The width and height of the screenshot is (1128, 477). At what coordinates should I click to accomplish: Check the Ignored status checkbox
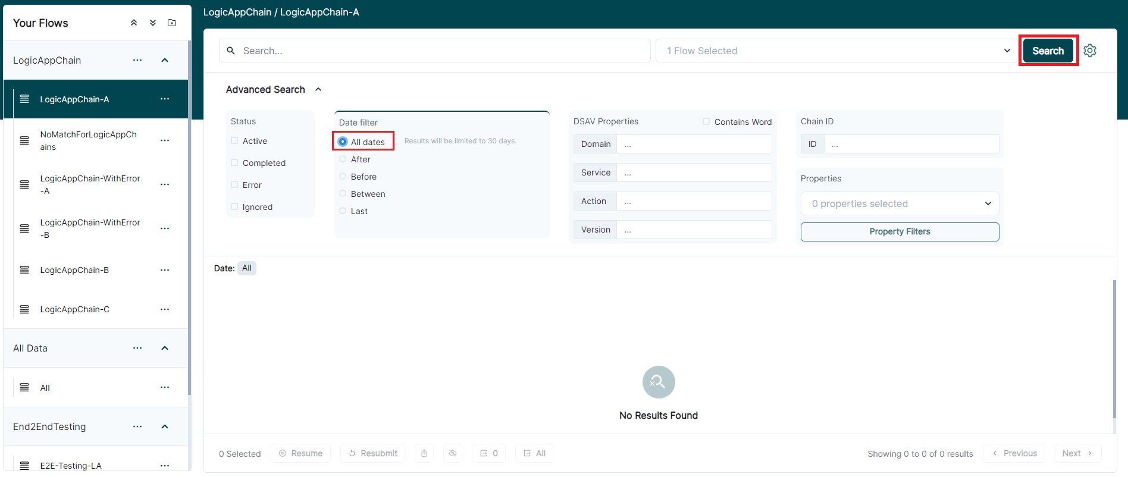234,206
